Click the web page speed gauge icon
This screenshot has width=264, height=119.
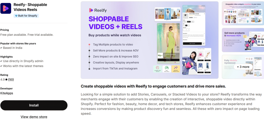[x=167, y=69]
